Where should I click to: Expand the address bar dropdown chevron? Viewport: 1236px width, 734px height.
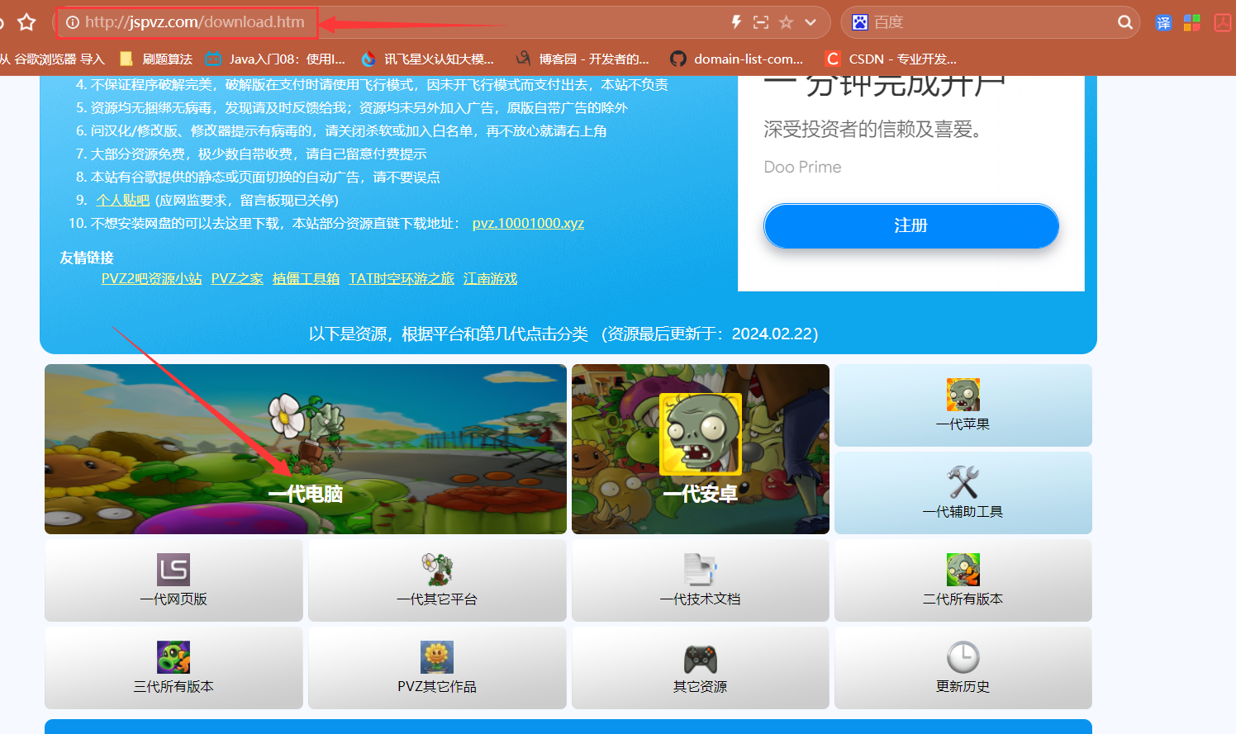(811, 22)
